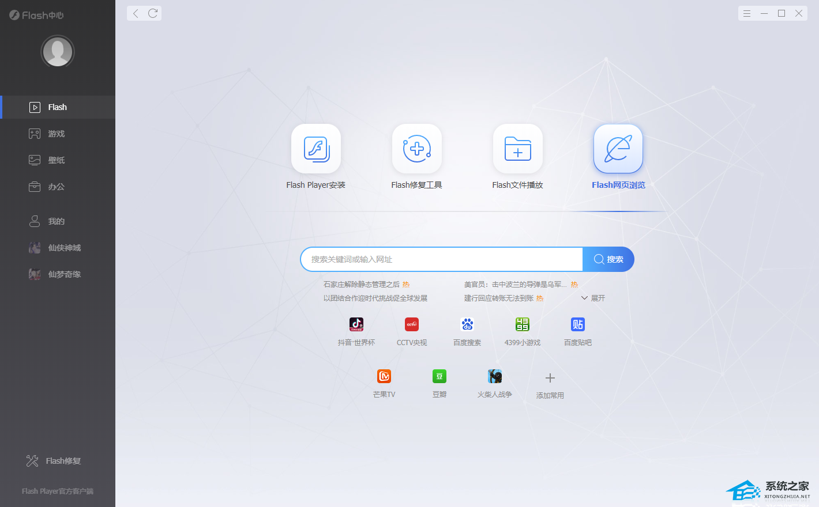This screenshot has width=819, height=507.
Task: Click the Flash中心 logo
Action: click(36, 15)
